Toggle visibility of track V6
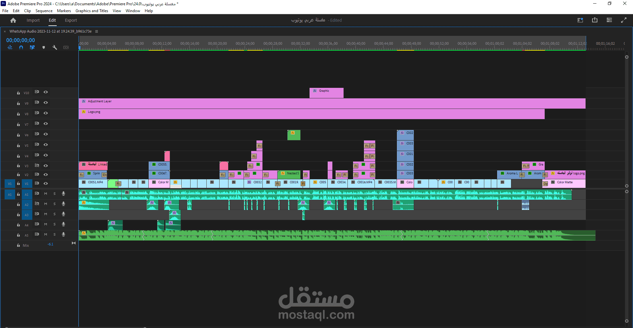The image size is (633, 328). click(x=46, y=134)
